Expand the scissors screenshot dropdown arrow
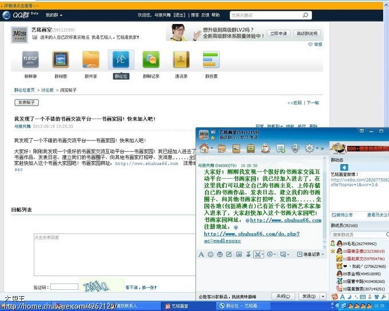The width and height of the screenshot is (389, 311). (x=262, y=254)
